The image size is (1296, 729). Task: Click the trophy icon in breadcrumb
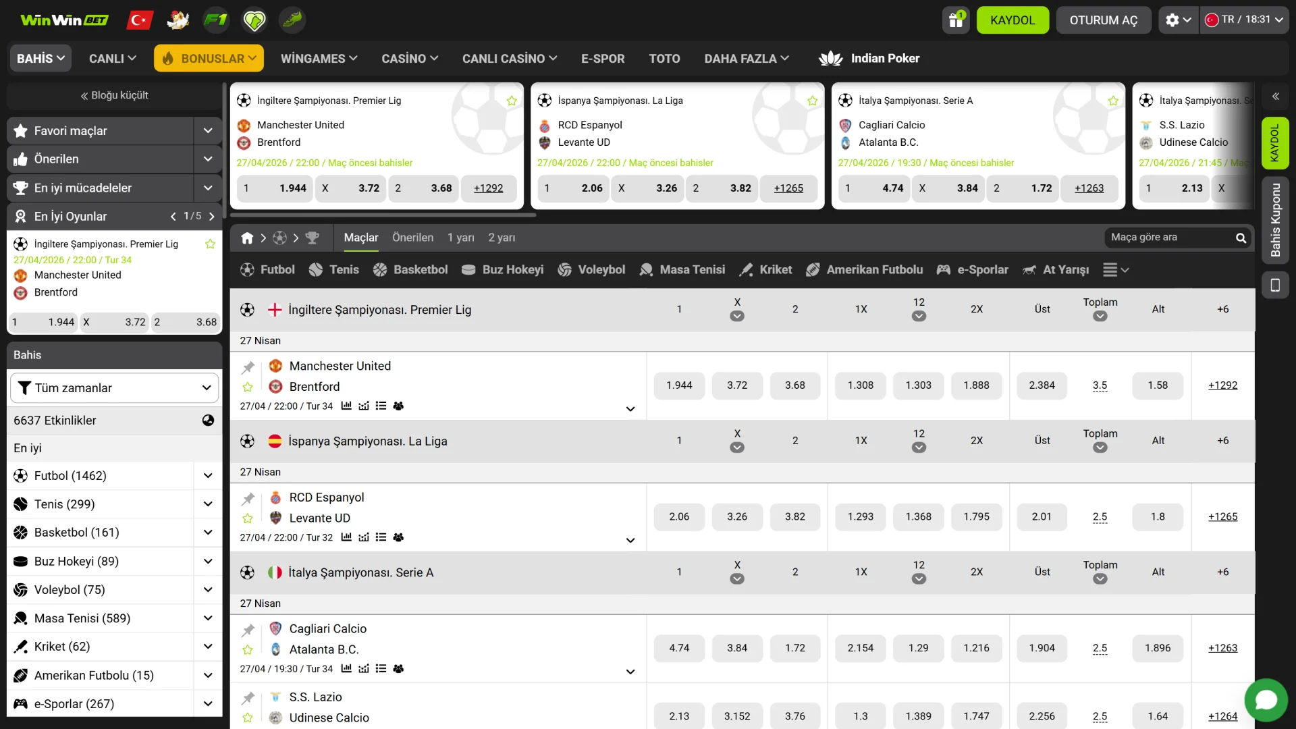click(312, 238)
